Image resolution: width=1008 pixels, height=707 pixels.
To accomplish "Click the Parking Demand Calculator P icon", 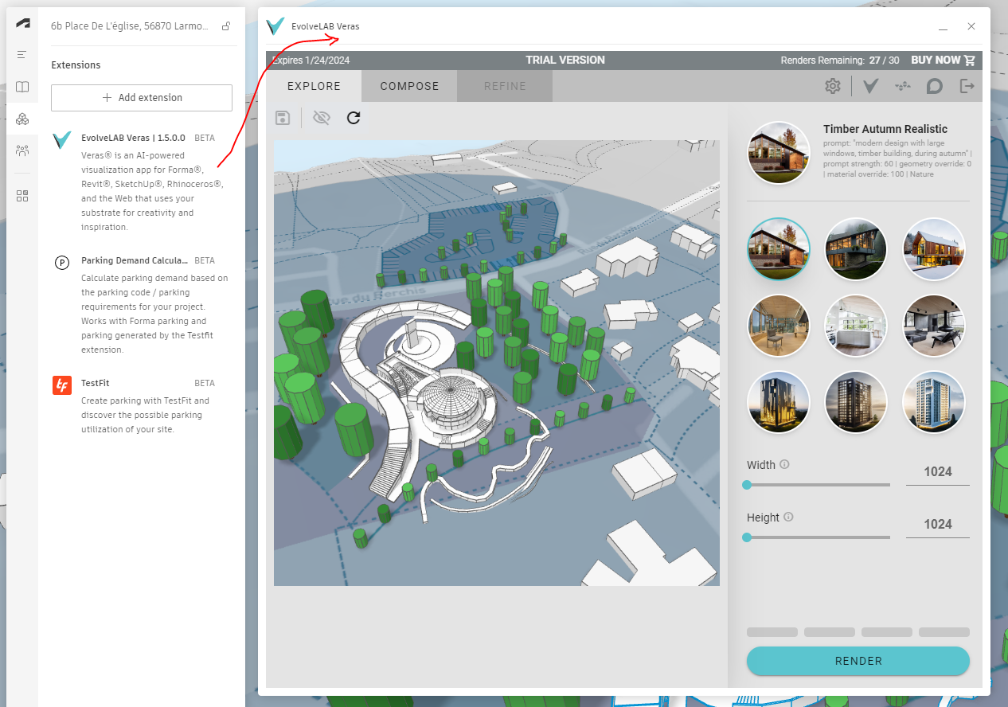I will click(x=62, y=263).
